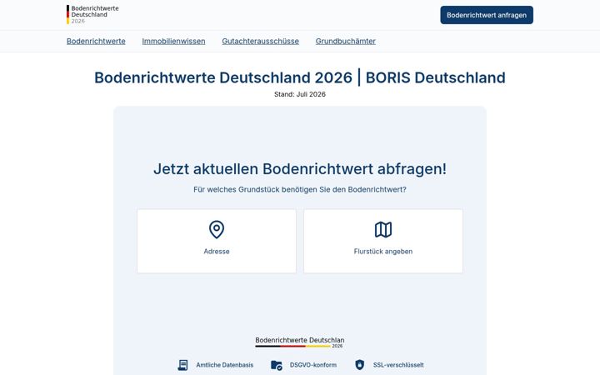Screen dimensions: 600x375
Task: Click the Bodenrichtwerte Deutschland 2026 header logo
Action: point(92,14)
